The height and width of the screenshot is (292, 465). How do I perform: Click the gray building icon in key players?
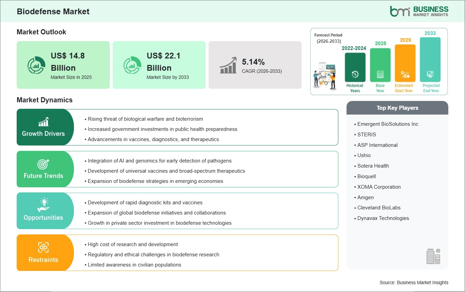coord(433,256)
